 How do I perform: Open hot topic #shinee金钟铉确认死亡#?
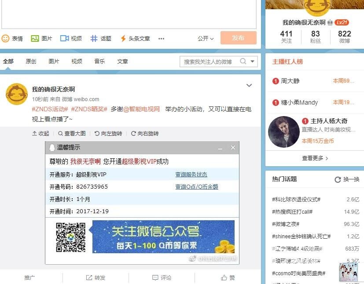[301, 236]
